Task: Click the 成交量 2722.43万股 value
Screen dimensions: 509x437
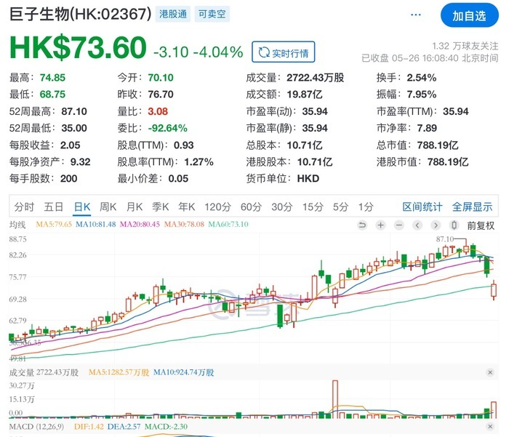Action: point(315,78)
